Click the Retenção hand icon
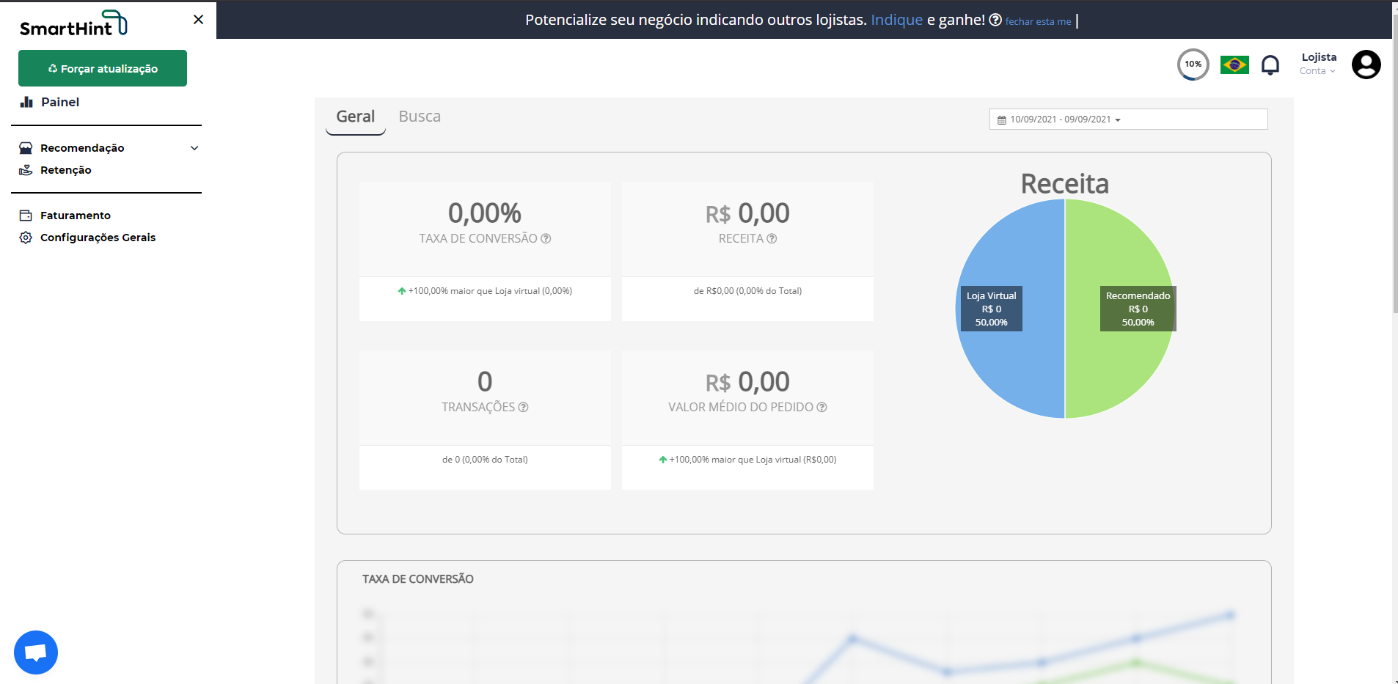The height and width of the screenshot is (684, 1398). click(26, 170)
